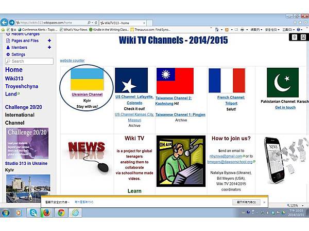Screen dimensions: 309x231
Task: Open the Windows Start menu
Action: pos(6,213)
